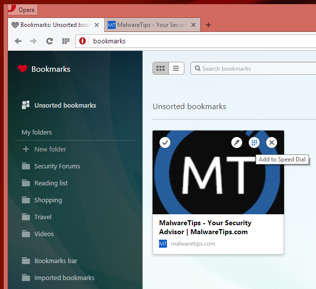Go forward with the forward arrow
Image resolution: width=316 pixels, height=289 pixels.
(x=33, y=41)
